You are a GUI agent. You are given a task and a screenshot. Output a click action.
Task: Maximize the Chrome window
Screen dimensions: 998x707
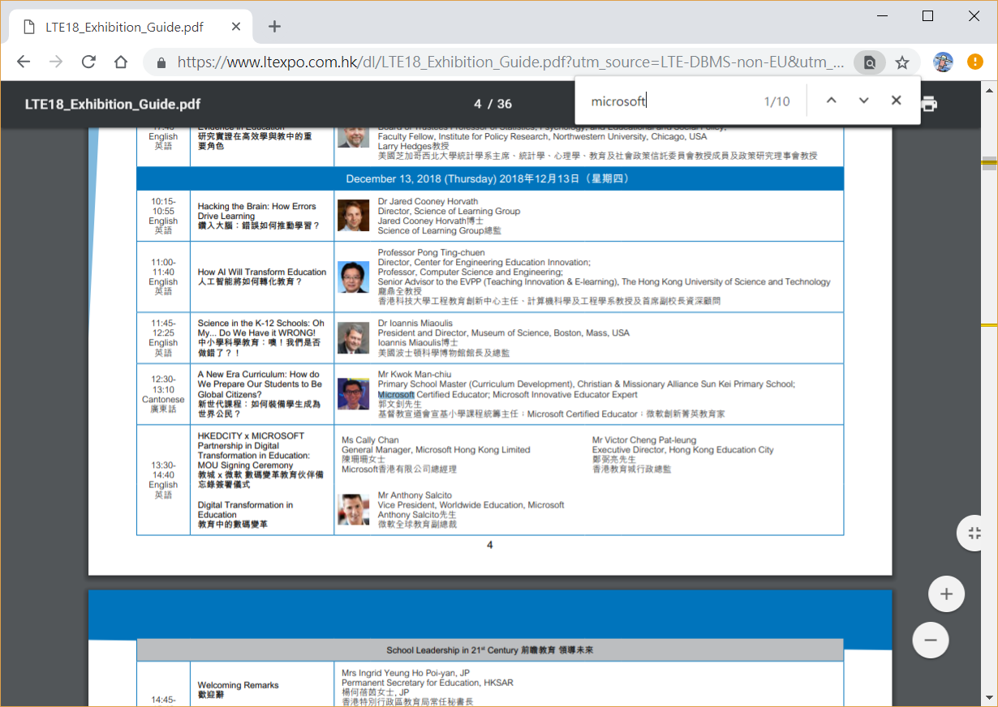click(928, 16)
